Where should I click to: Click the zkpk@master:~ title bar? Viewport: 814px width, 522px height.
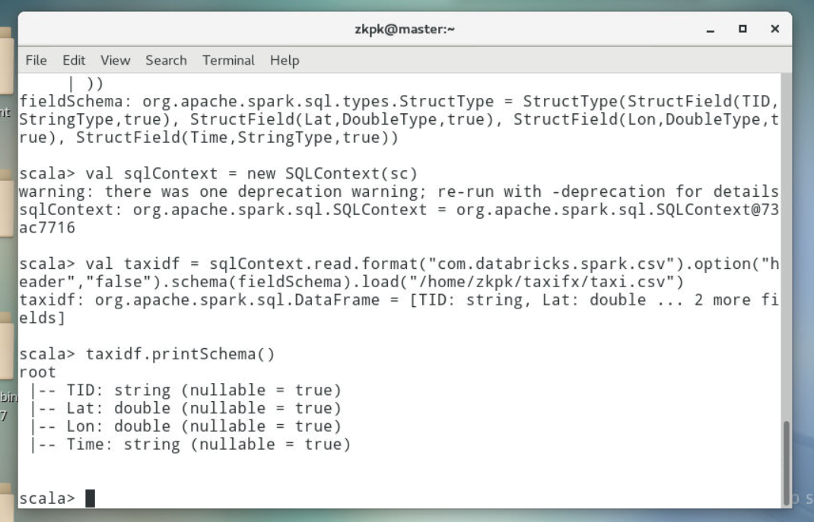click(405, 29)
